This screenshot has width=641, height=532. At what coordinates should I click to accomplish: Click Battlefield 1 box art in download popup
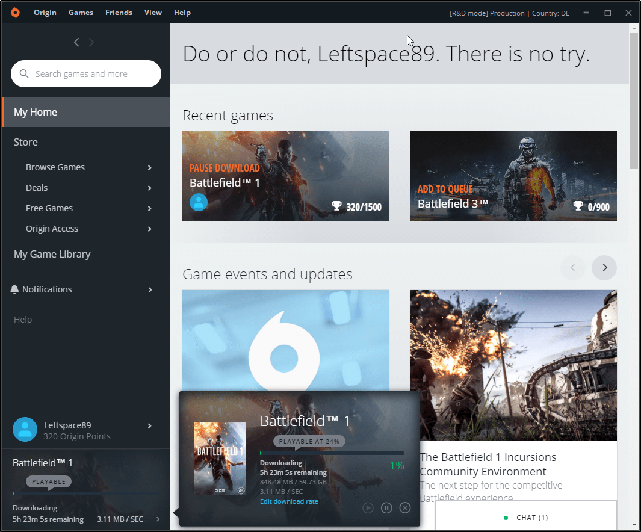tap(220, 459)
